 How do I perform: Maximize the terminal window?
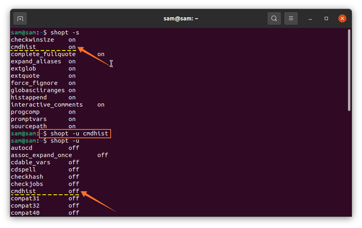tap(326, 18)
